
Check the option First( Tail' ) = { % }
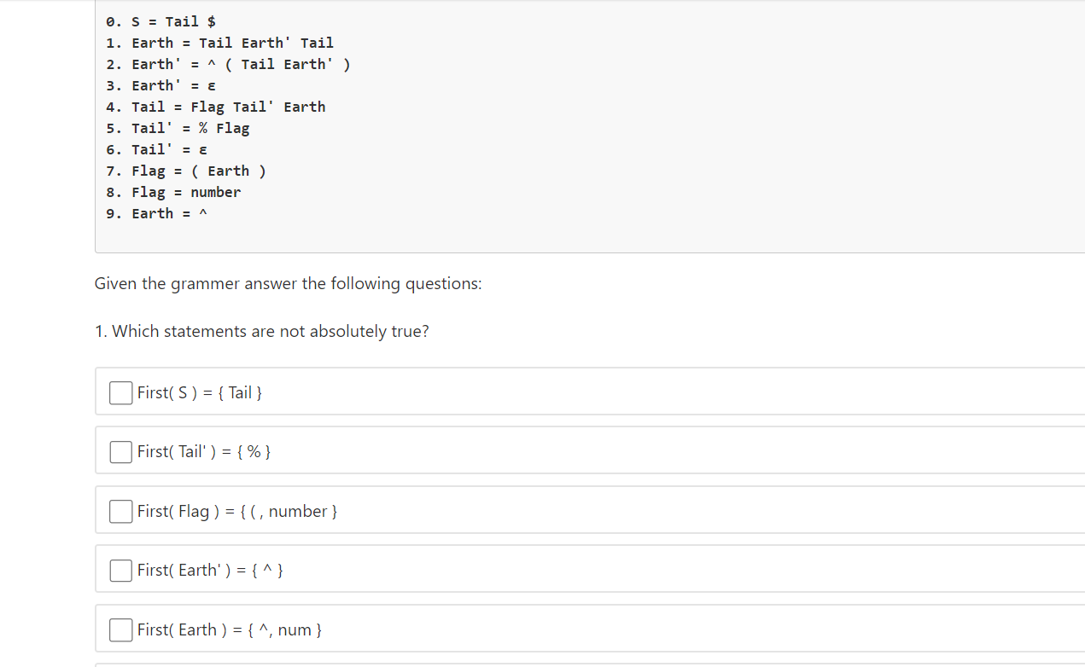[x=120, y=451]
